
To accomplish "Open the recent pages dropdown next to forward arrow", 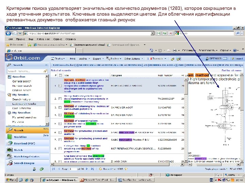I will 20,33.
